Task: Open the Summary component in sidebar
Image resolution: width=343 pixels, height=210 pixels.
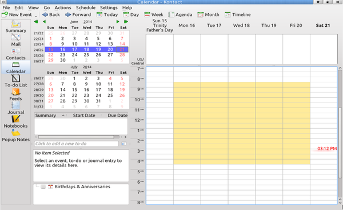Action: click(x=16, y=26)
